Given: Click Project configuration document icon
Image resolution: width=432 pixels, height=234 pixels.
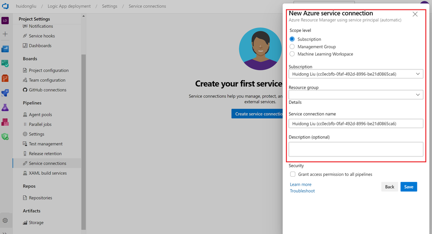Looking at the screenshot, I should (x=25, y=70).
